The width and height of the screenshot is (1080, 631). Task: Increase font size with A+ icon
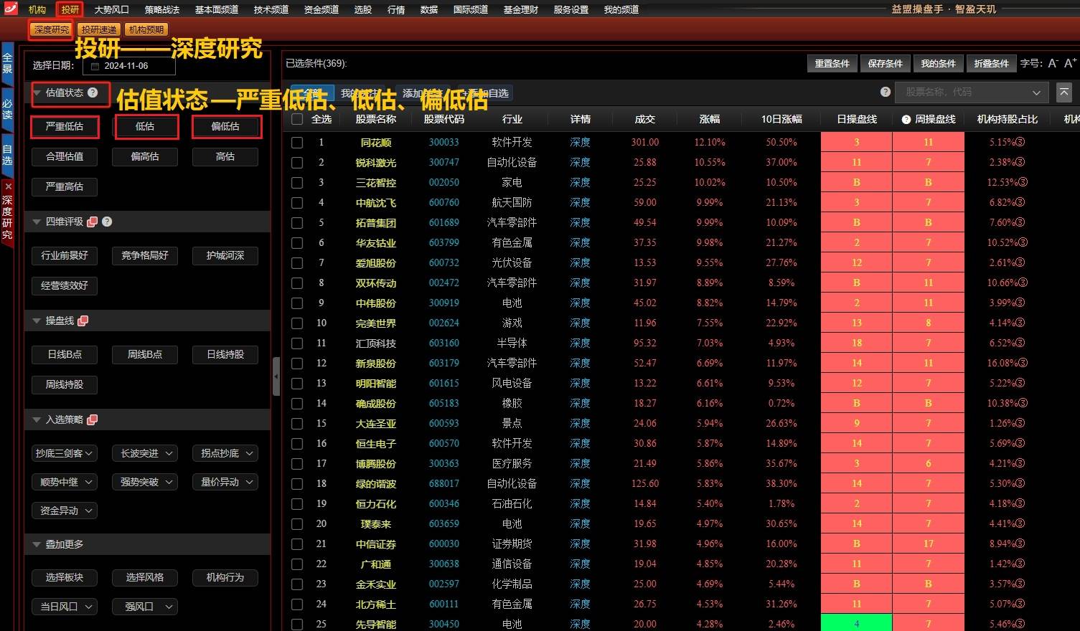1070,63
